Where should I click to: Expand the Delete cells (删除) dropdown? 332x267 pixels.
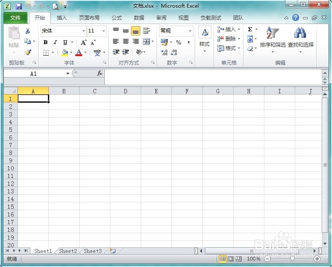[x=239, y=39]
